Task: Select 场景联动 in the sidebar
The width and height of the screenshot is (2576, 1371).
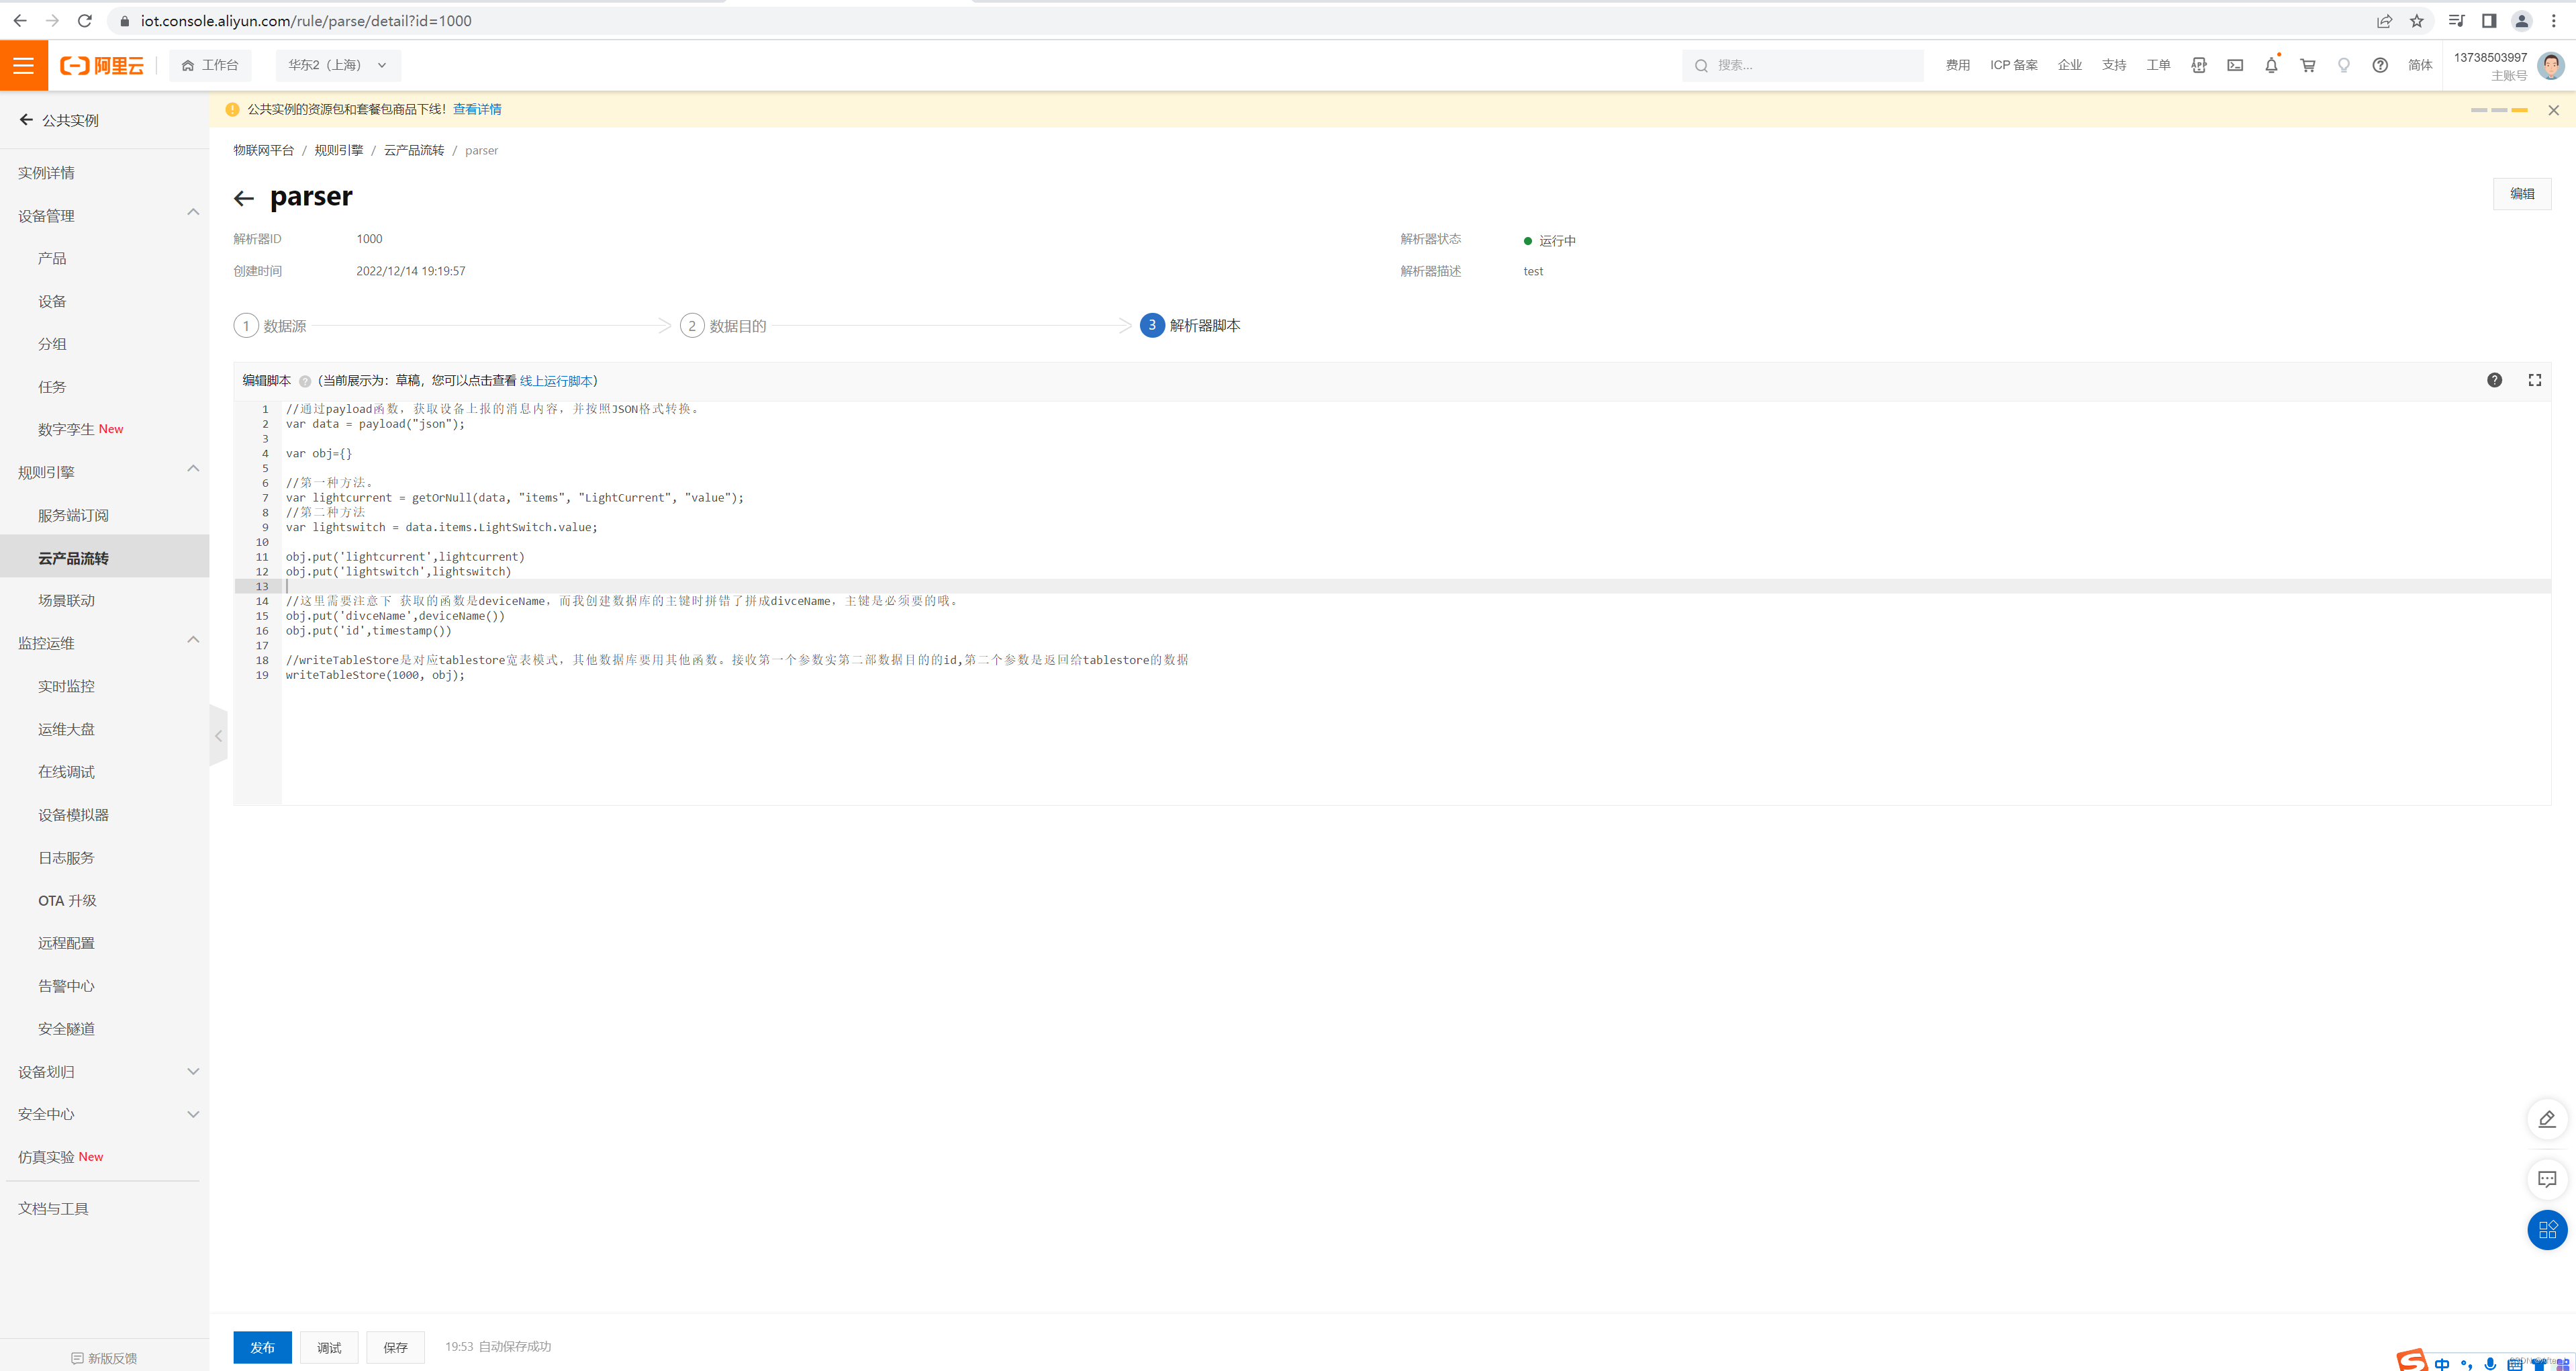Action: pos(66,600)
